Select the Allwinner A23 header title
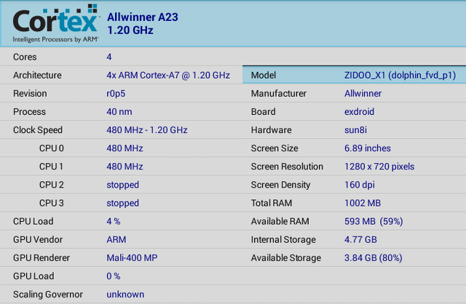Viewport: 466px width, 304px height. click(x=143, y=17)
